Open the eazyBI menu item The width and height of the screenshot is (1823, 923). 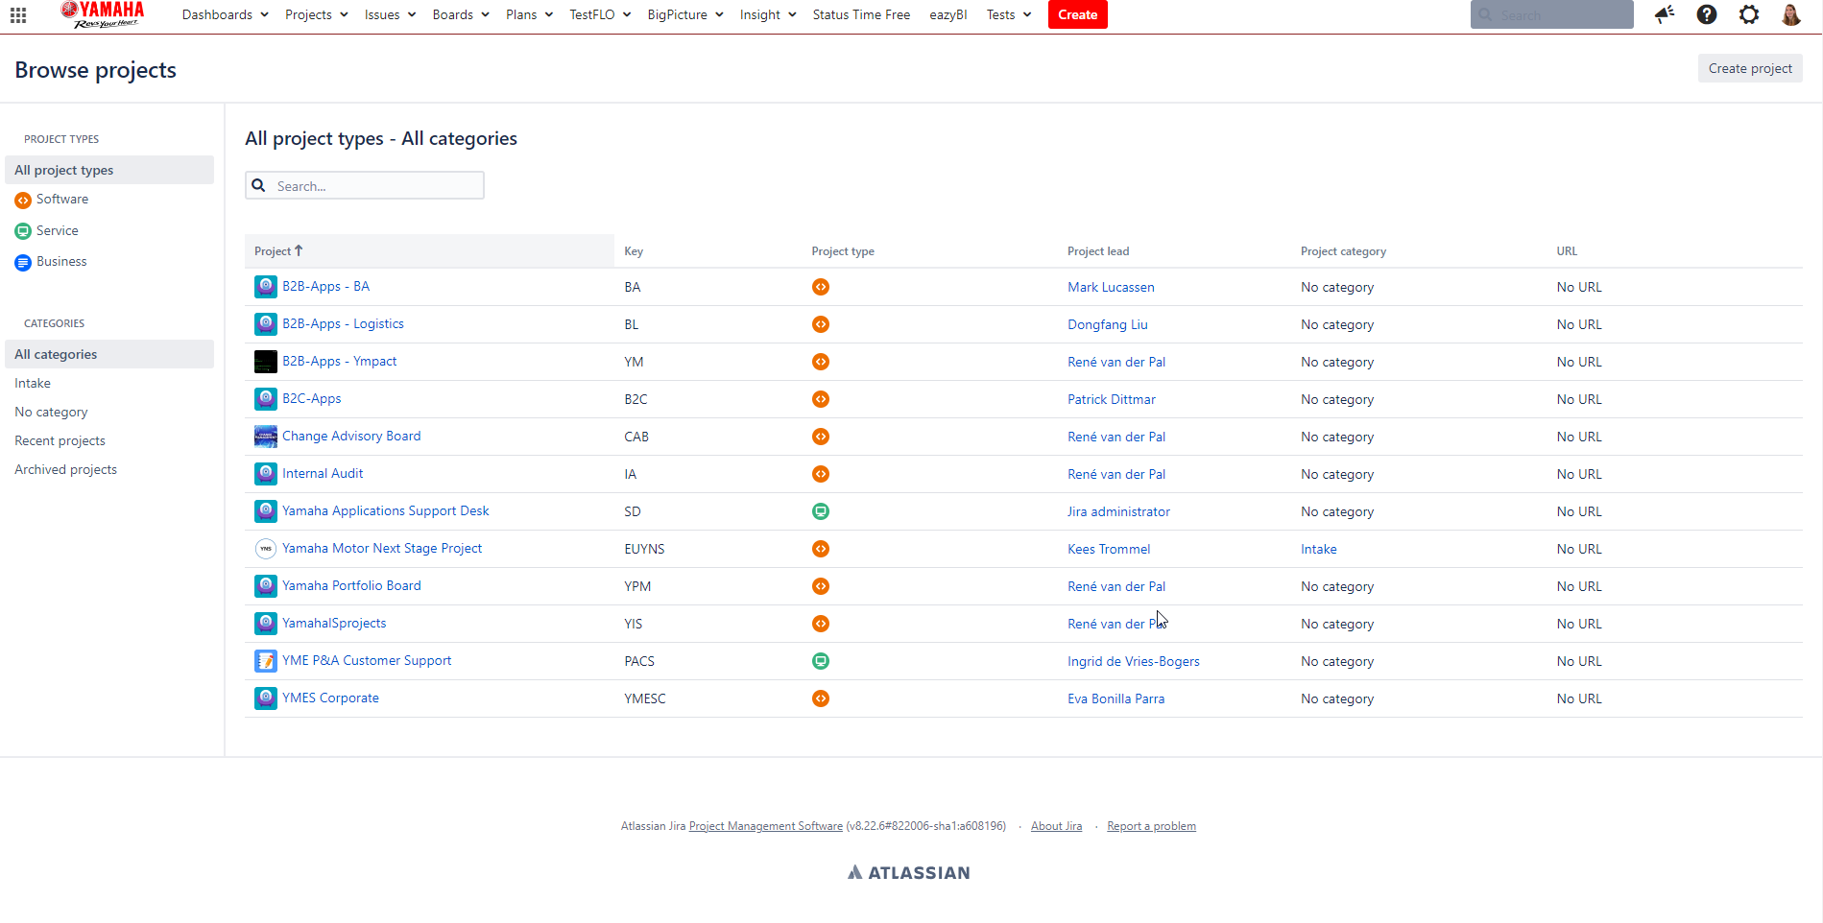coord(948,14)
